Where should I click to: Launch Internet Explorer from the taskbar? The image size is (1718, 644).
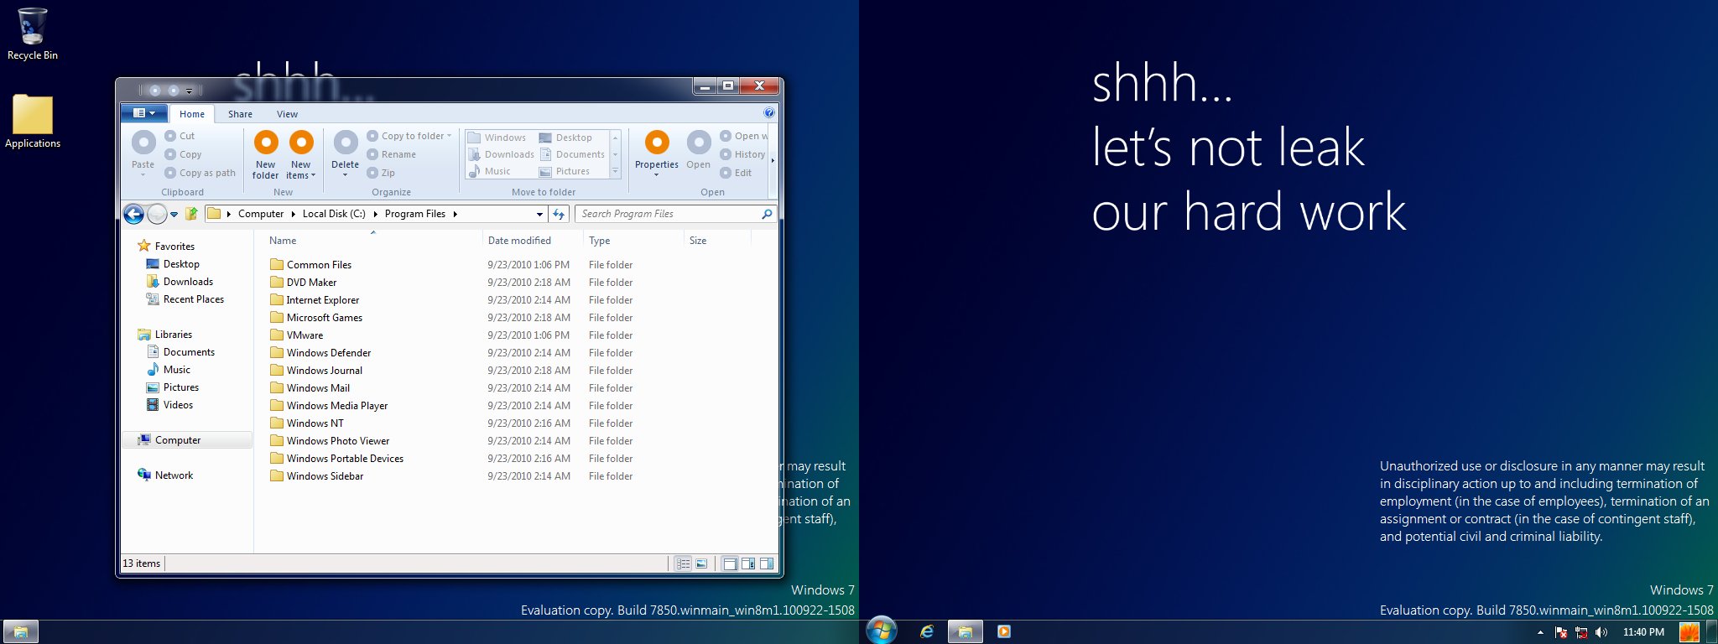(926, 631)
